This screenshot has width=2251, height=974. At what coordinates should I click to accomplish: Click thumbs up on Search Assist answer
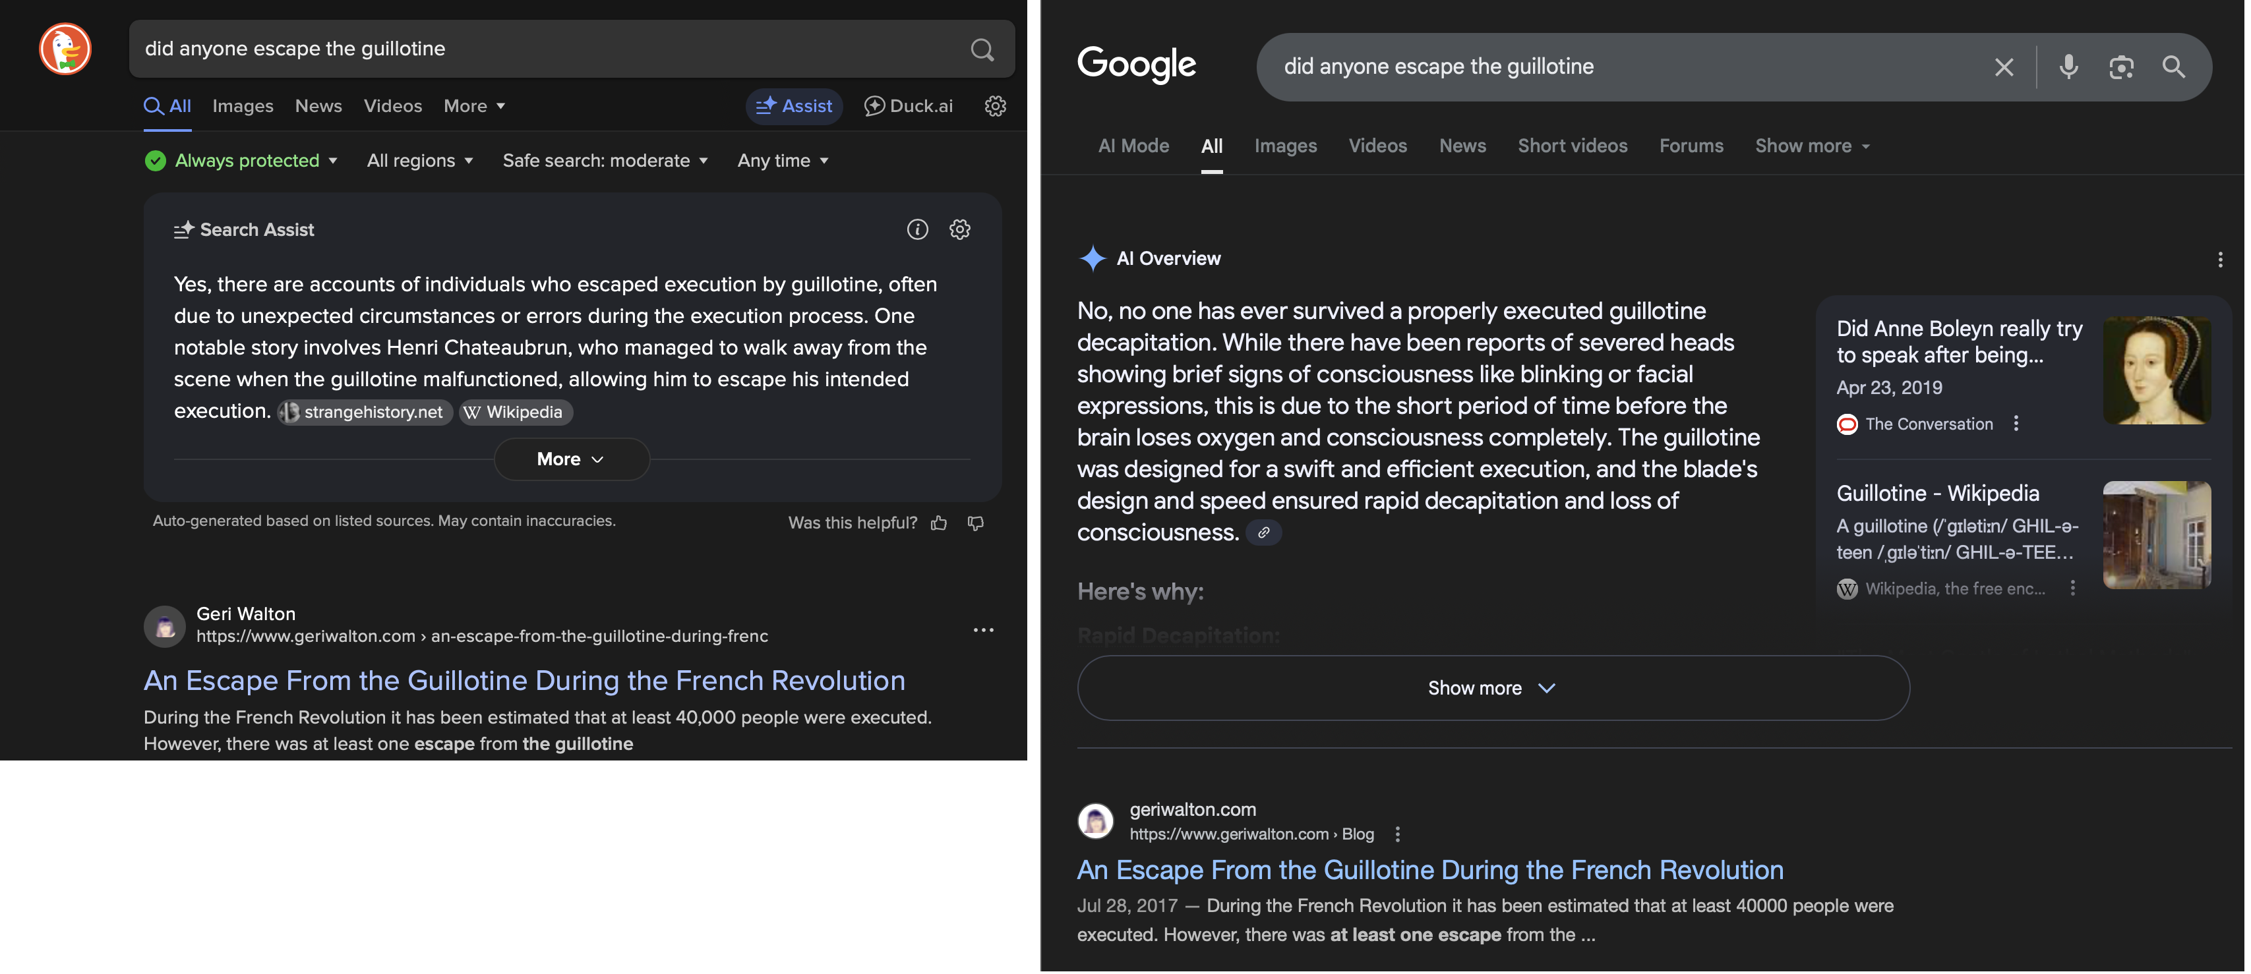(x=940, y=523)
